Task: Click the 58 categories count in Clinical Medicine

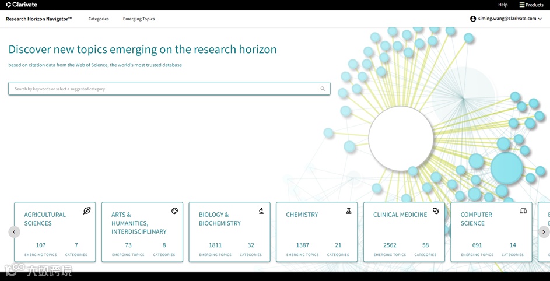Action: [426, 245]
